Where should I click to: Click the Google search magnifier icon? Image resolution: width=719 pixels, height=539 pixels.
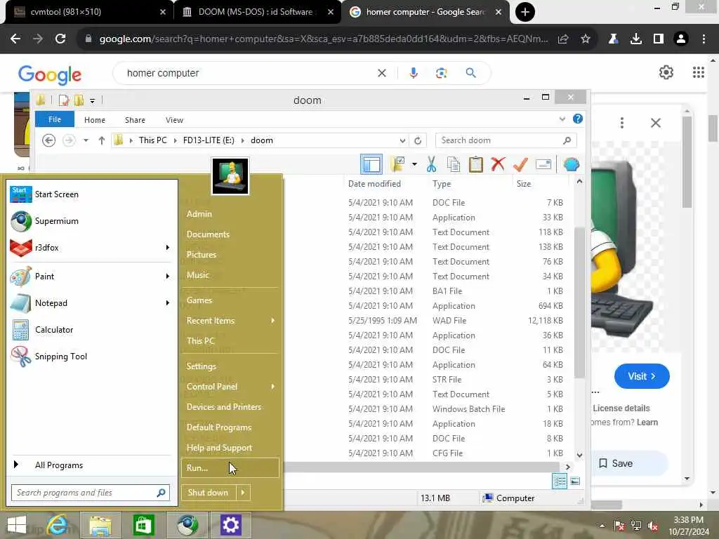click(471, 73)
